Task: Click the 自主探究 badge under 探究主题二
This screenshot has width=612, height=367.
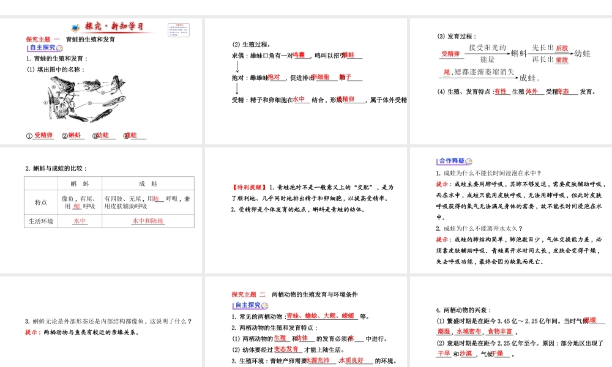Action: (x=250, y=305)
